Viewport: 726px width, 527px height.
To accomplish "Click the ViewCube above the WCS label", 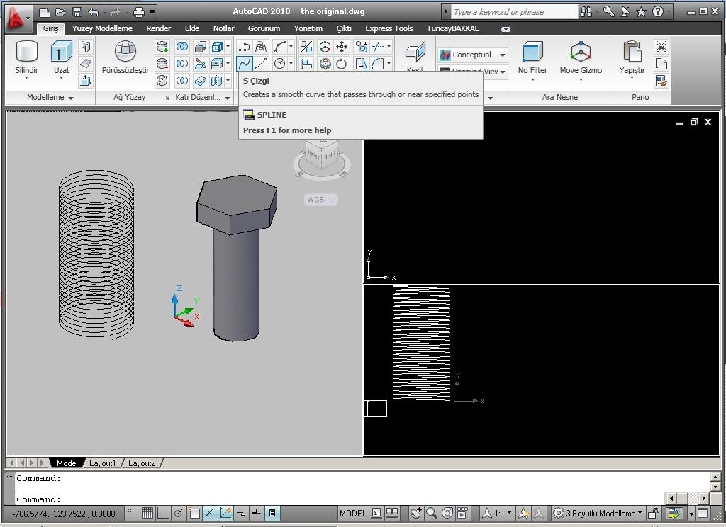I will [x=322, y=159].
